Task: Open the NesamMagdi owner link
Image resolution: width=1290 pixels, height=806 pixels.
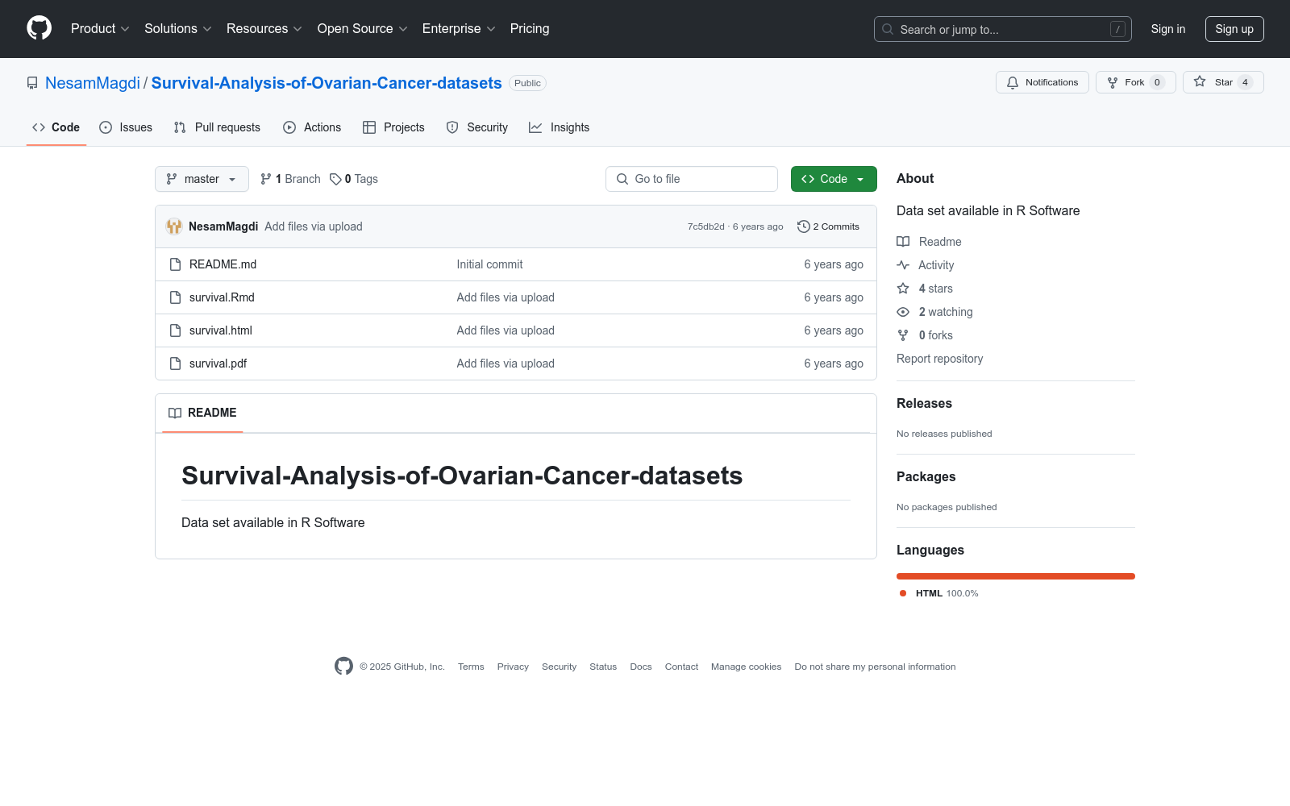Action: click(x=93, y=83)
